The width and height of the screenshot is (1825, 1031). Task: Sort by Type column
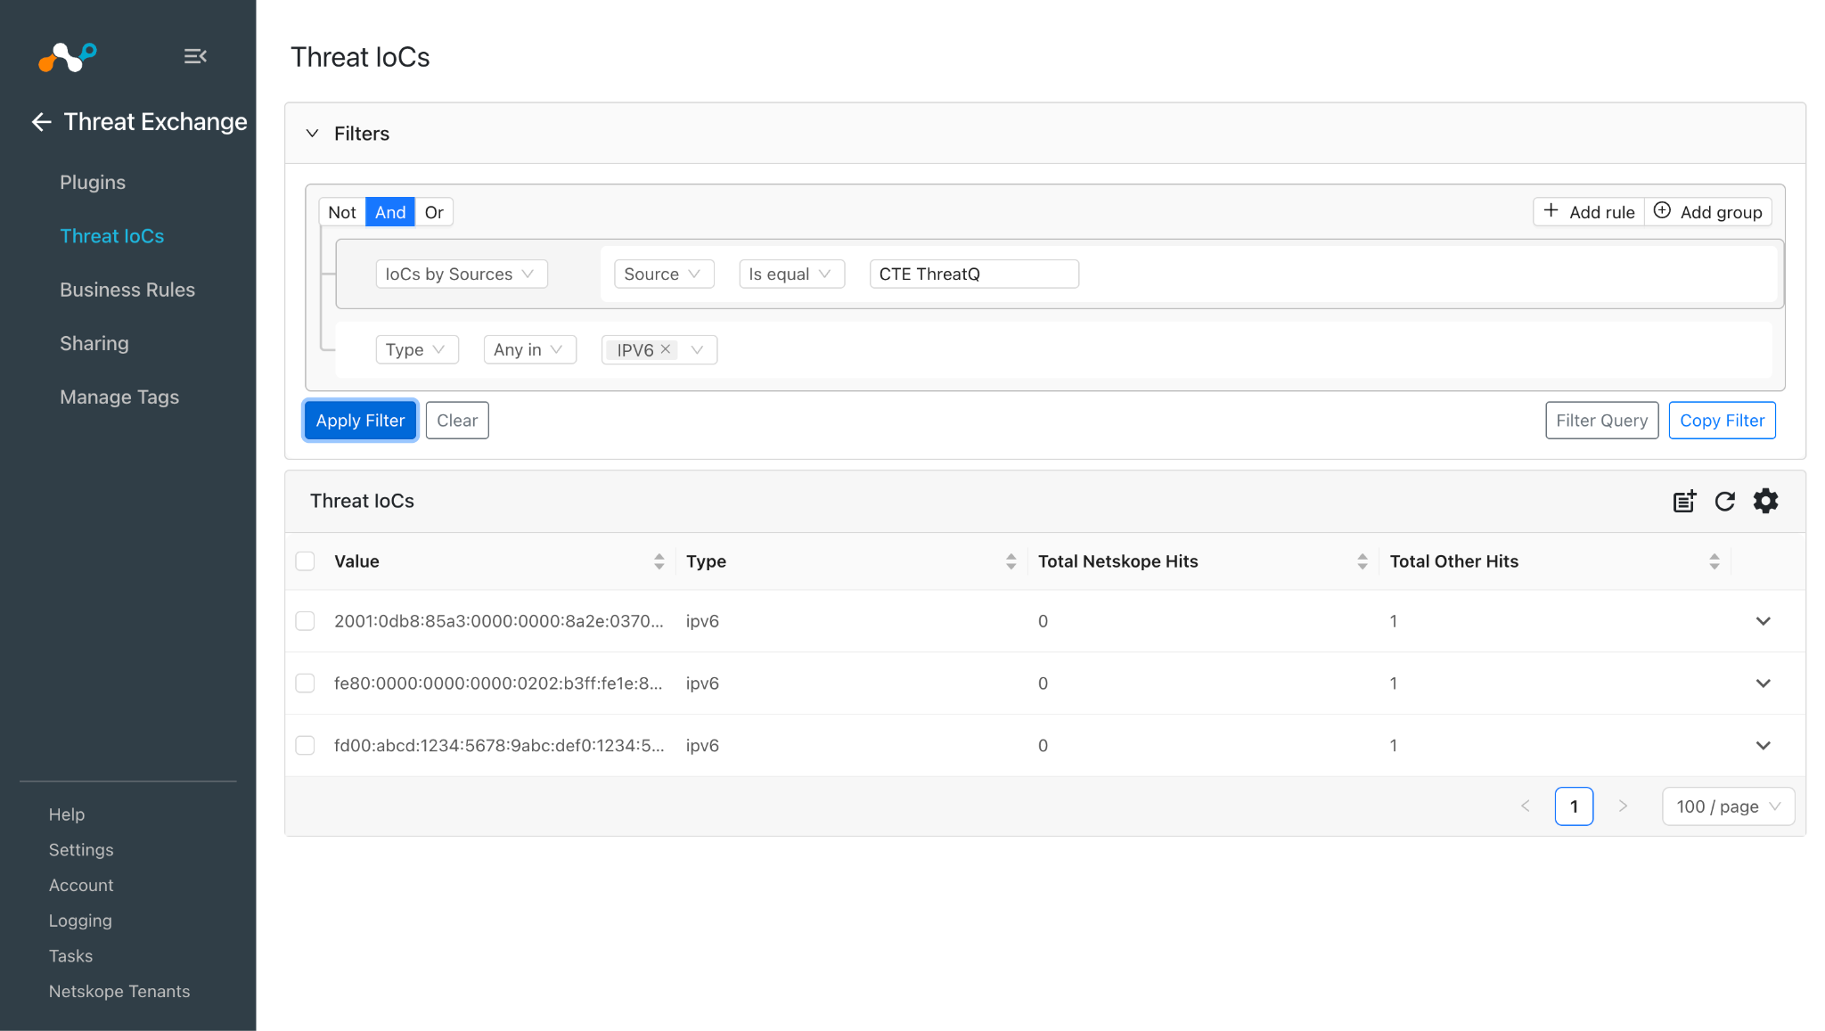click(x=1011, y=561)
